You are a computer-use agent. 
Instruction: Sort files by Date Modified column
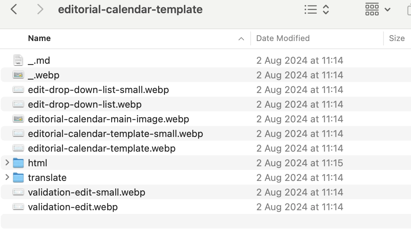[x=283, y=38]
